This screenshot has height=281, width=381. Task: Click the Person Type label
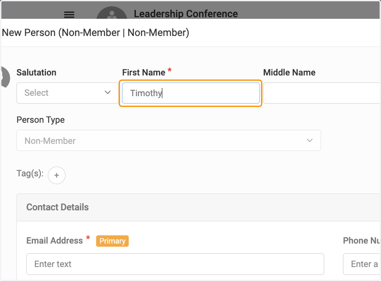tap(41, 120)
